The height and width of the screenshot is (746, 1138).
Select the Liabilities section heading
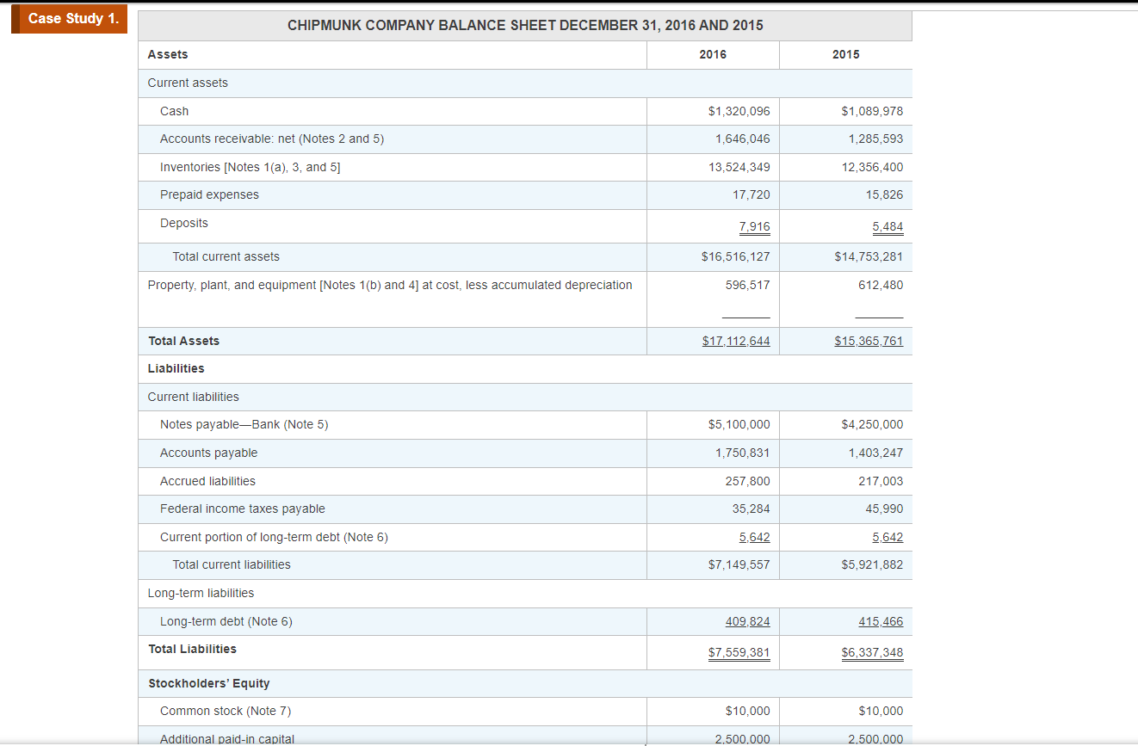176,367
